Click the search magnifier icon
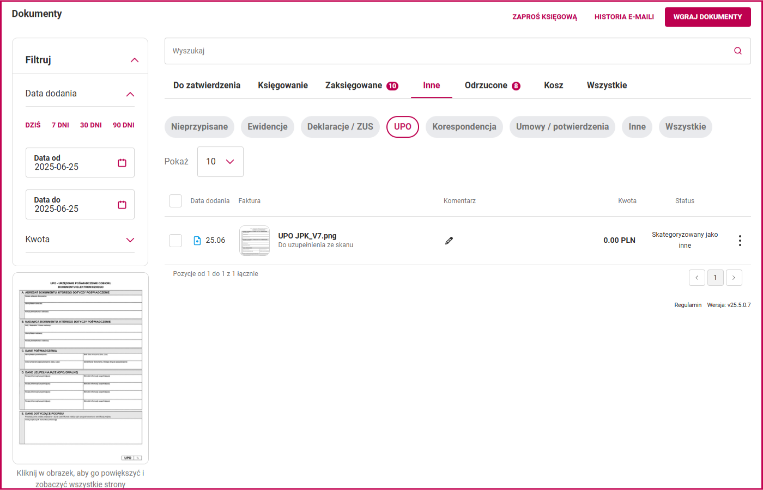This screenshot has width=763, height=490. (x=738, y=51)
